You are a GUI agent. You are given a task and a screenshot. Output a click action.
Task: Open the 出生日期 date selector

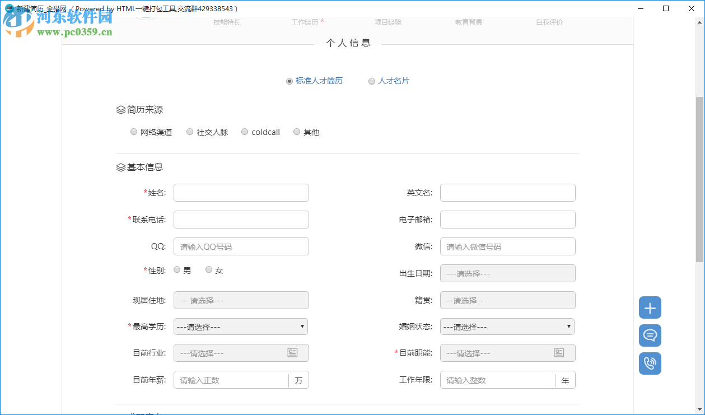click(x=507, y=273)
